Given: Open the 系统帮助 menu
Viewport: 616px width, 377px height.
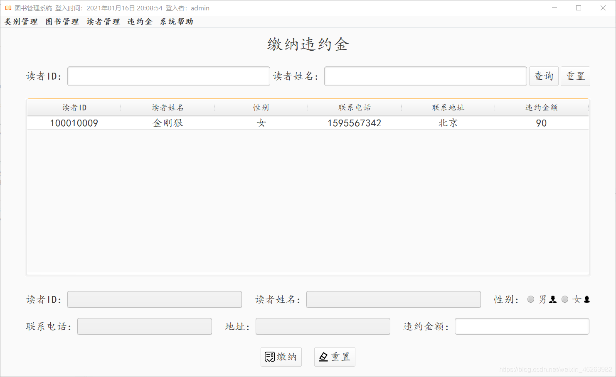Looking at the screenshot, I should (x=177, y=22).
